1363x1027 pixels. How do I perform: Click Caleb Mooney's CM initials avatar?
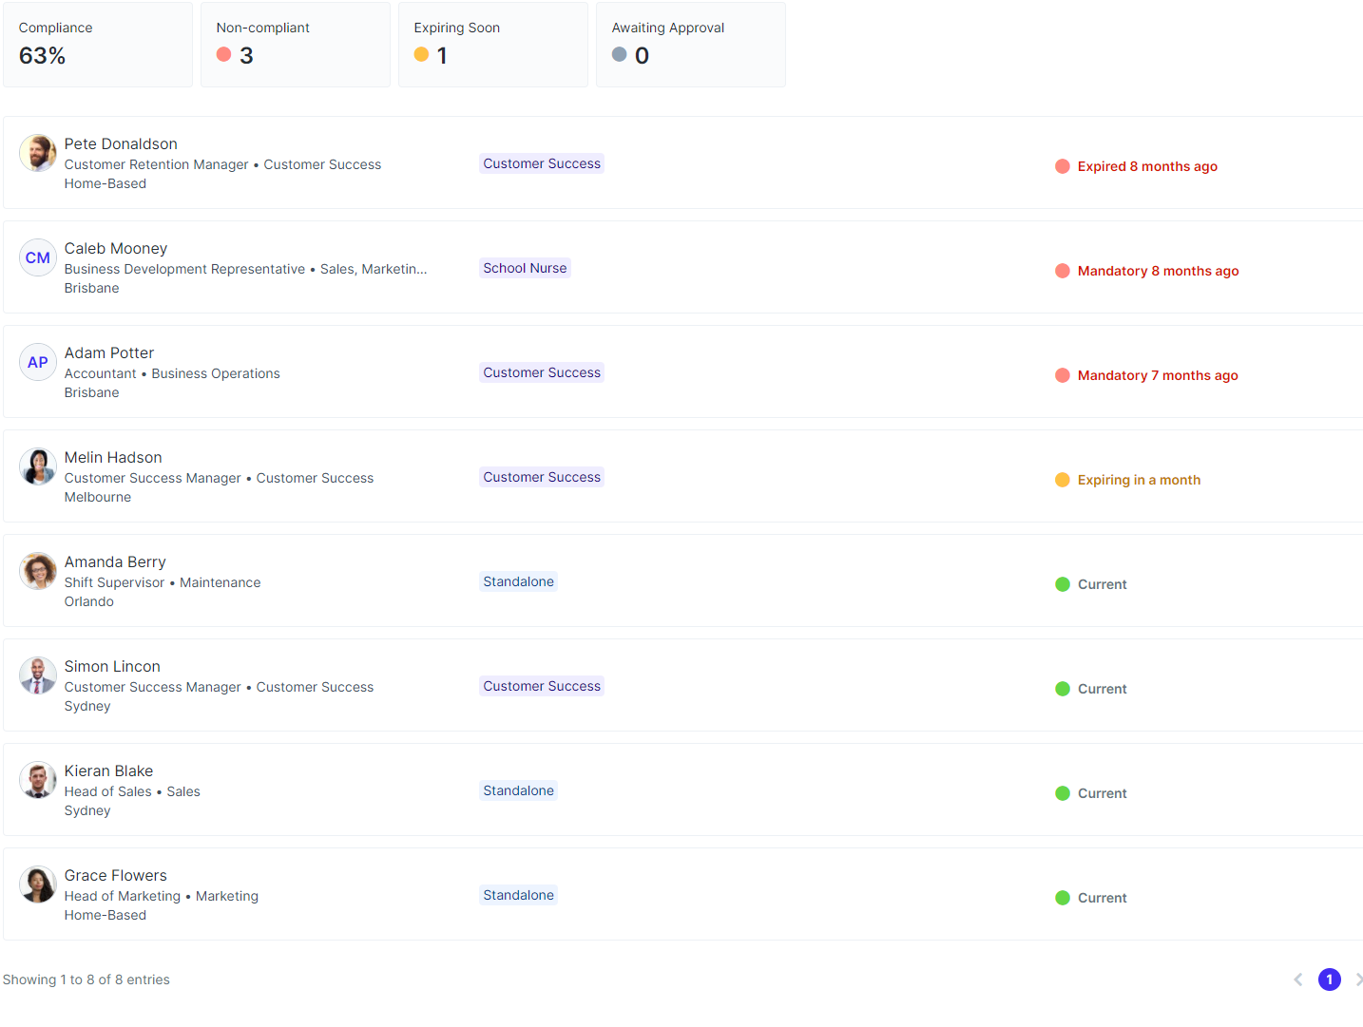tap(38, 257)
